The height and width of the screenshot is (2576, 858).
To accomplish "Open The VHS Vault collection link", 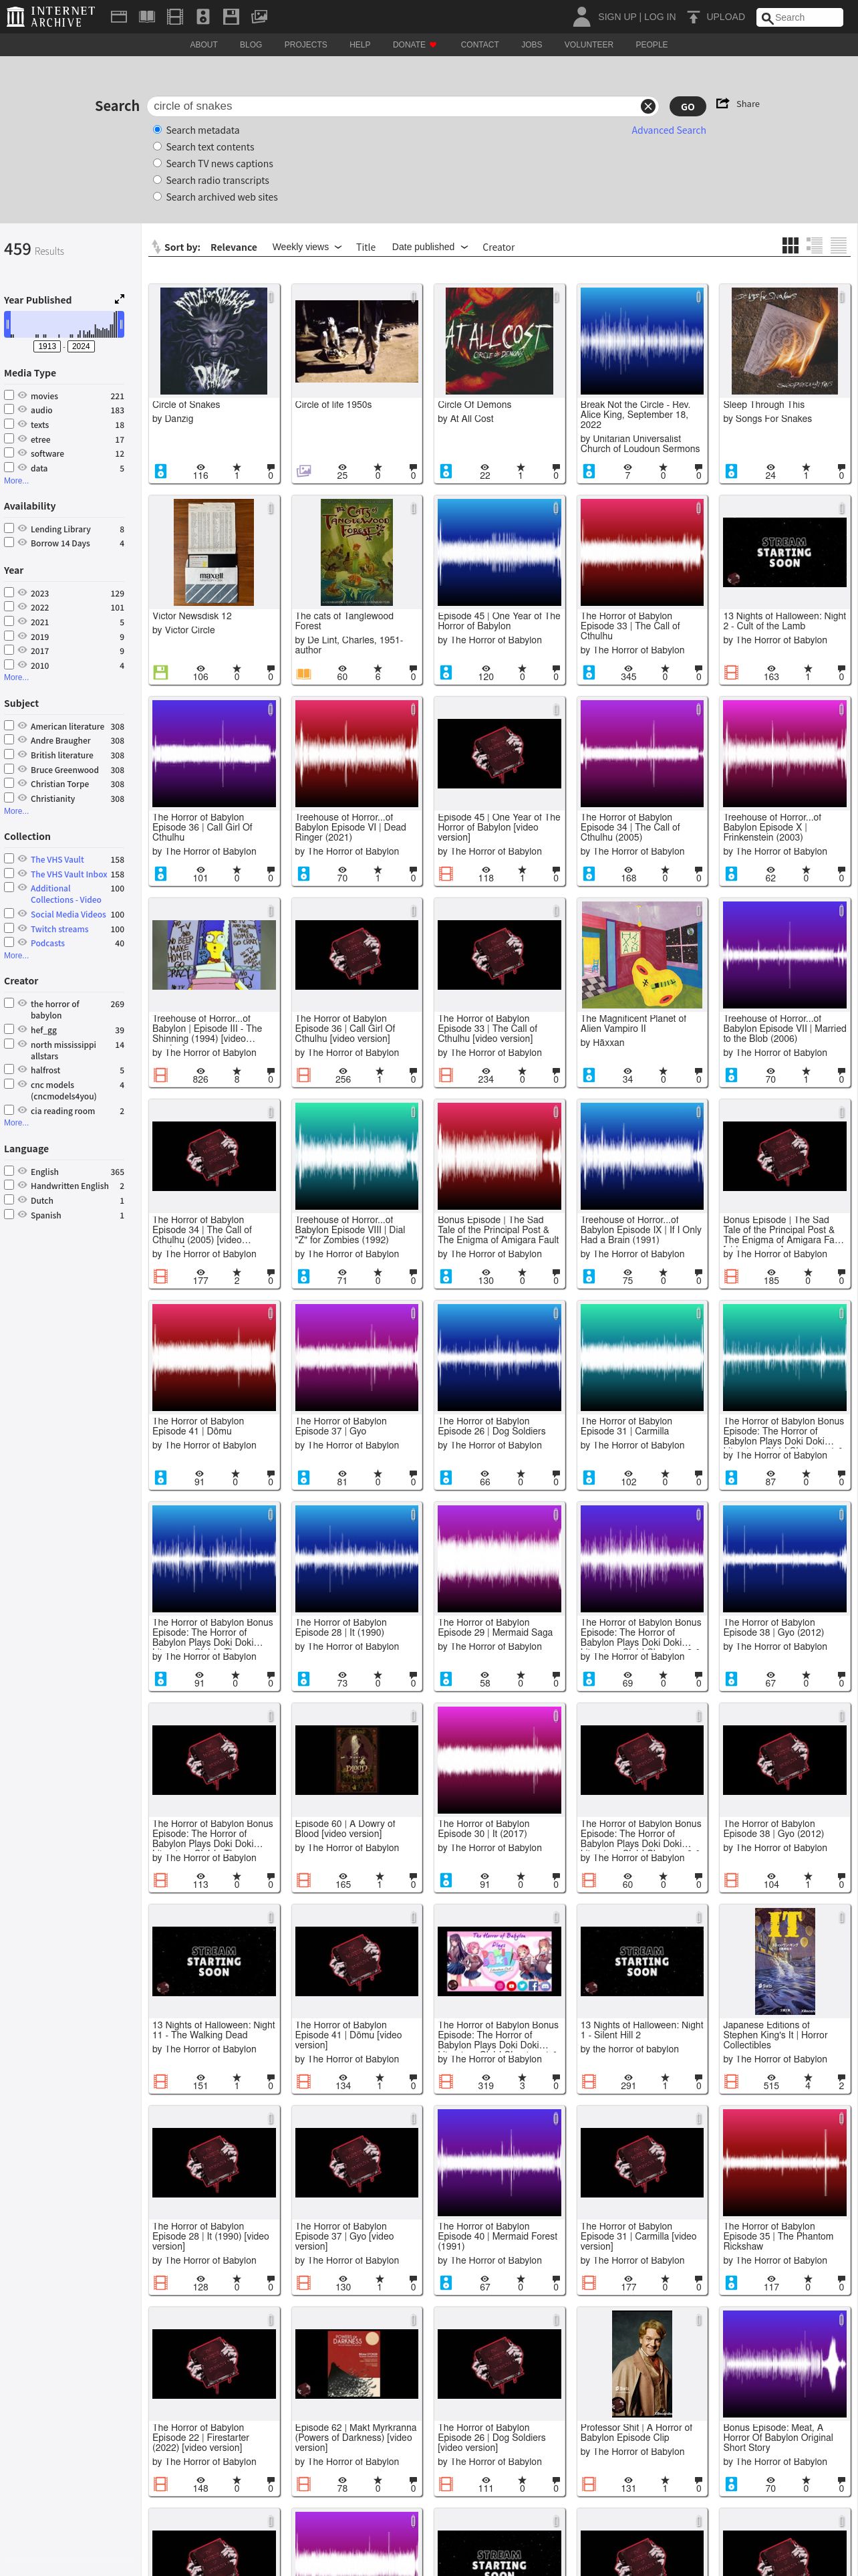I will pos(57,859).
